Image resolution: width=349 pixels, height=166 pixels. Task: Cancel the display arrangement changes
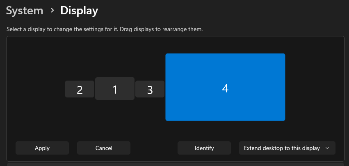click(104, 148)
